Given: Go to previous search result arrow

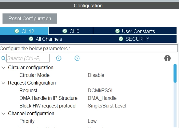Looking at the screenshot, I should [59, 58].
